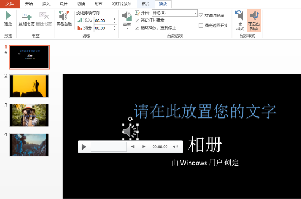
Task: Skip backward in the audio player bar
Action: click(x=133, y=147)
